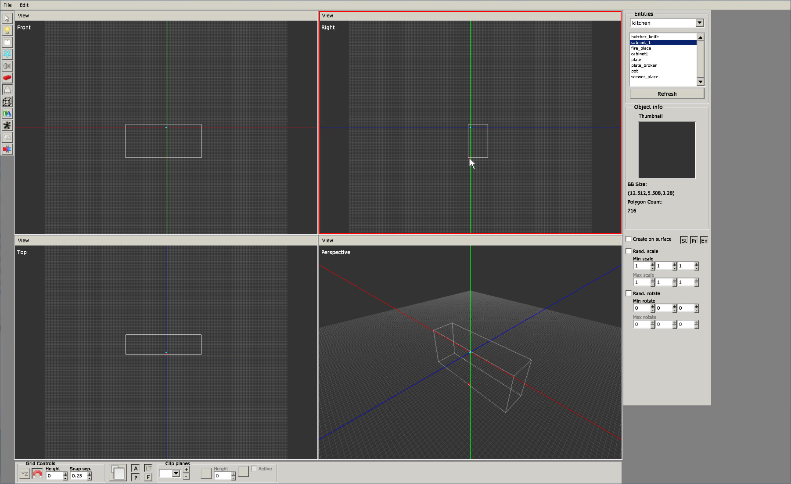Enable Create on surface checkbox
791x484 pixels.
(x=629, y=239)
